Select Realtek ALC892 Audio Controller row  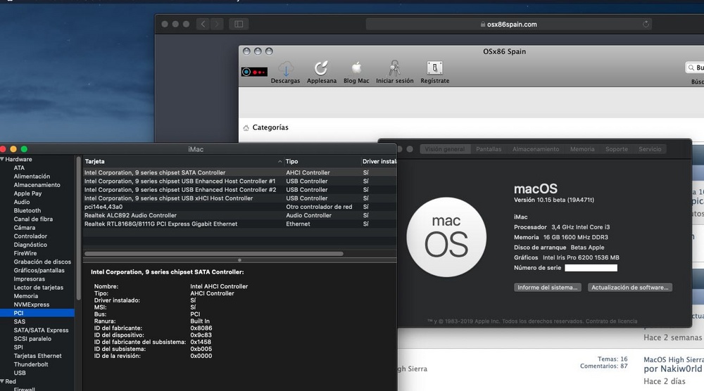click(x=240, y=215)
